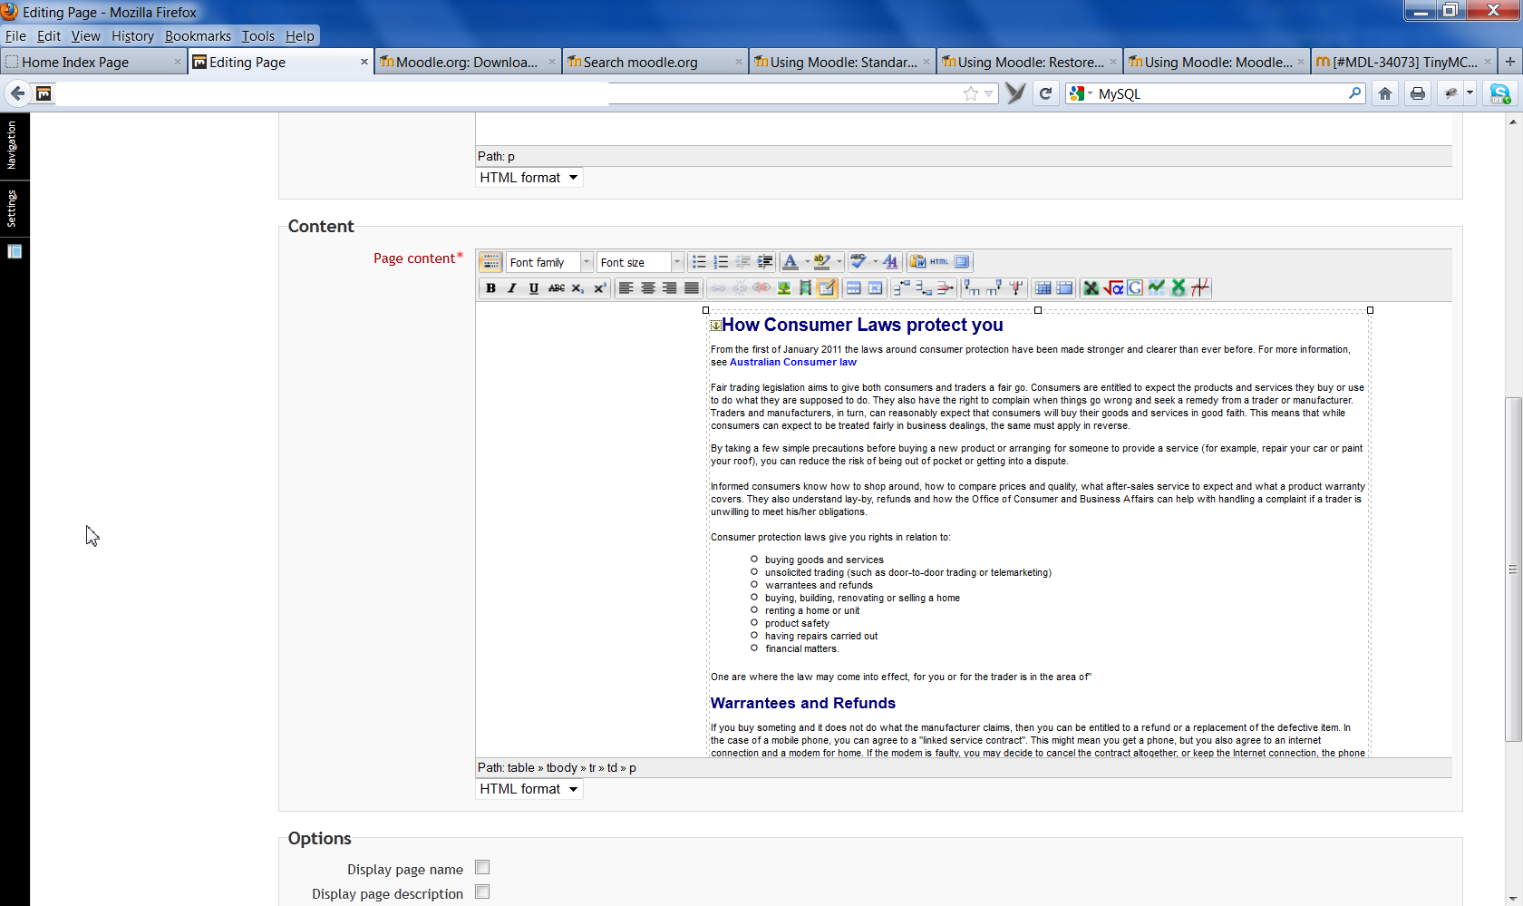The height and width of the screenshot is (906, 1523).
Task: Toggle bold formatting in Page content editor
Action: [490, 288]
